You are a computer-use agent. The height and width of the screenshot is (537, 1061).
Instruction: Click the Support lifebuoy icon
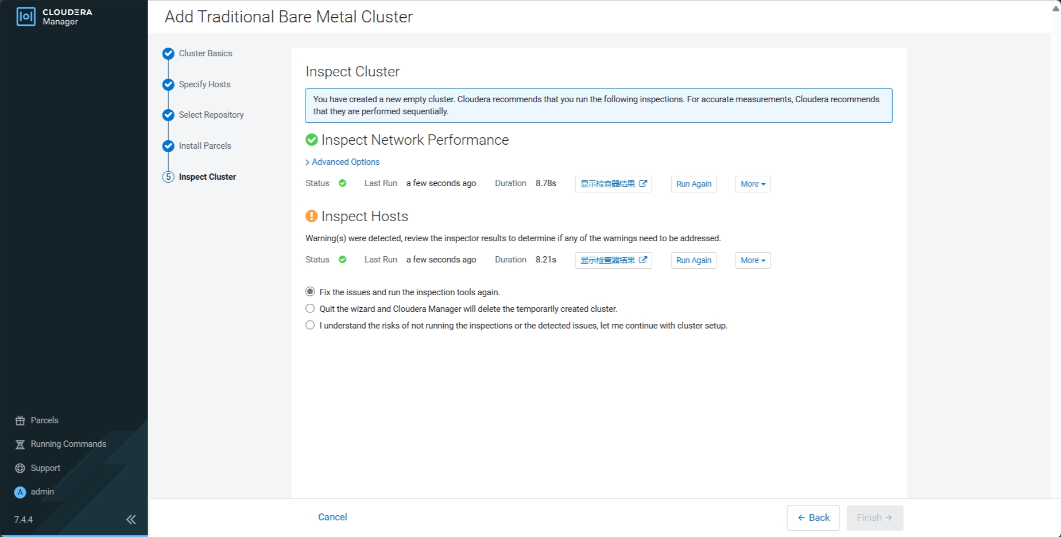(20, 468)
